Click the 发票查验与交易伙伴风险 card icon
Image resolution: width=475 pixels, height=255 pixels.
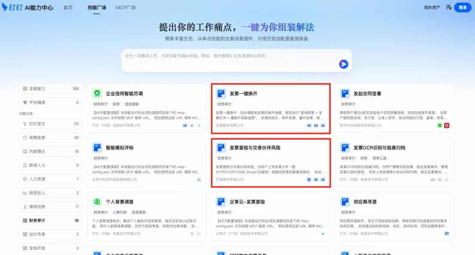[221, 147]
